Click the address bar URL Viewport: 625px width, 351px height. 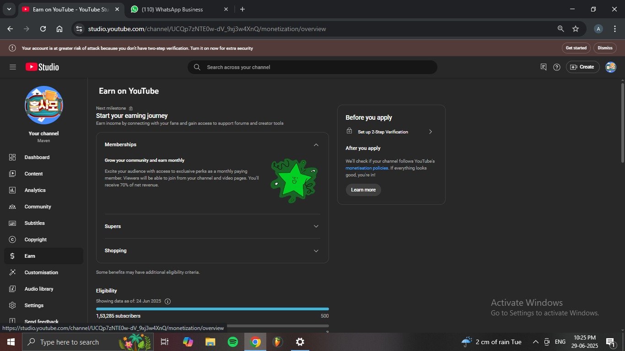click(207, 29)
